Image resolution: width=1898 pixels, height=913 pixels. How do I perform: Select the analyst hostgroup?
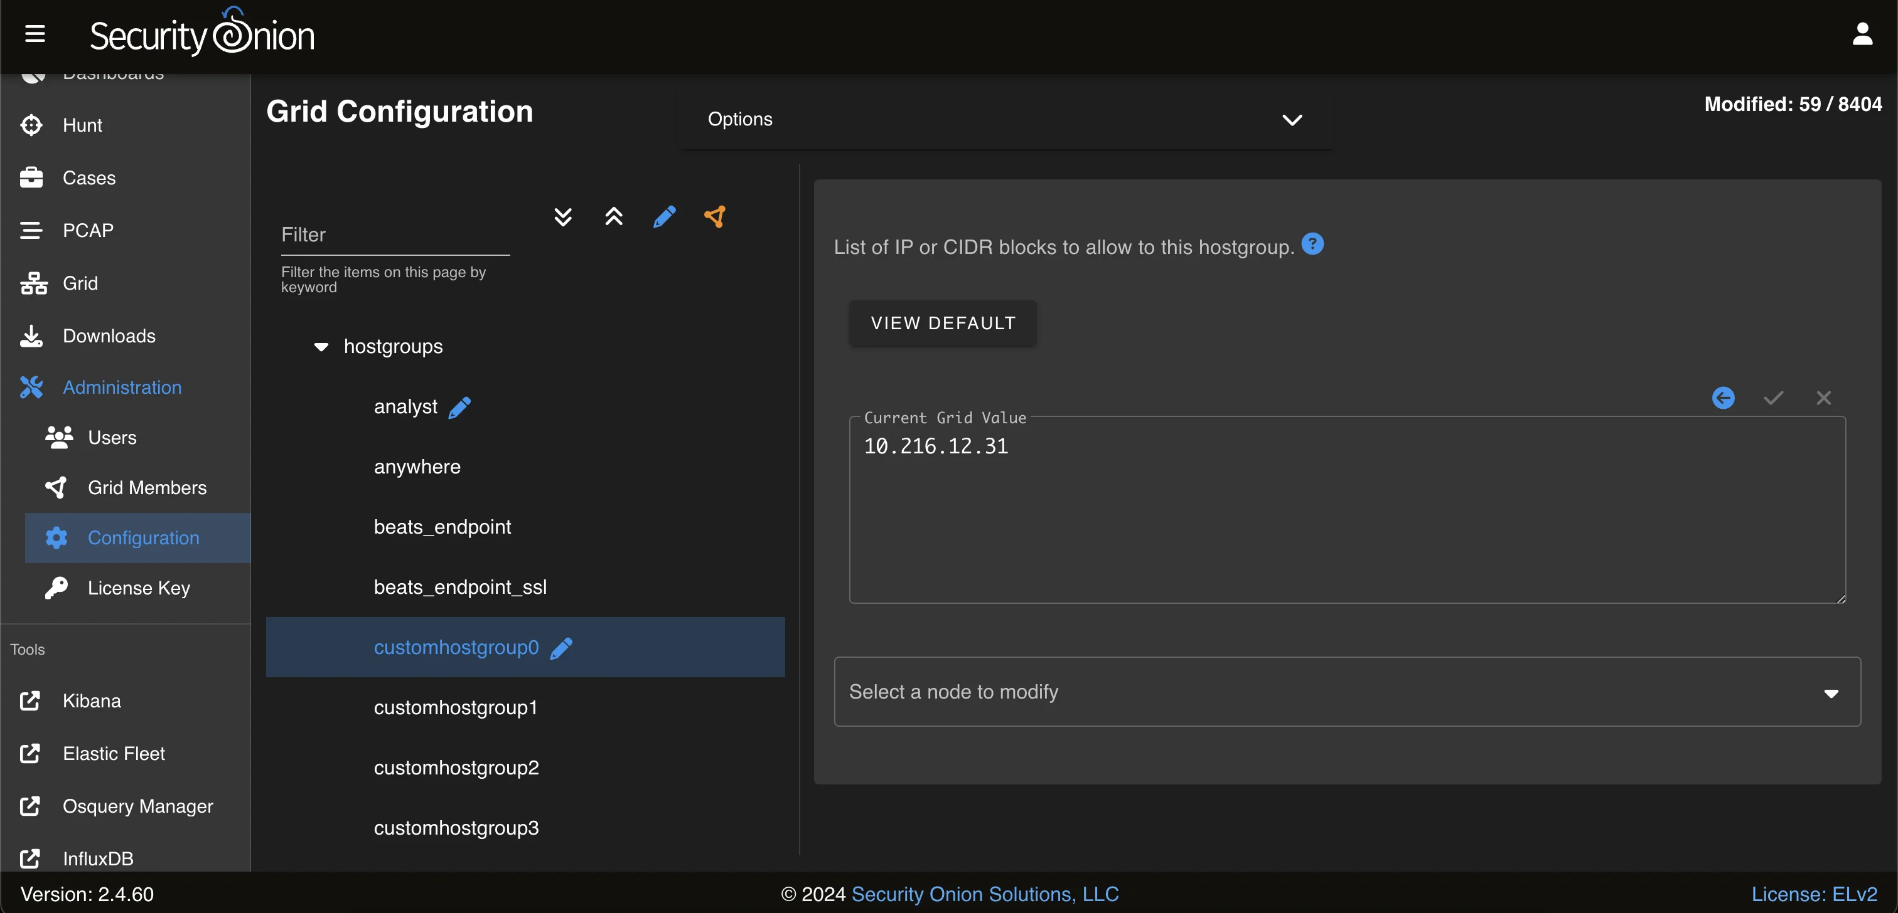tap(405, 407)
